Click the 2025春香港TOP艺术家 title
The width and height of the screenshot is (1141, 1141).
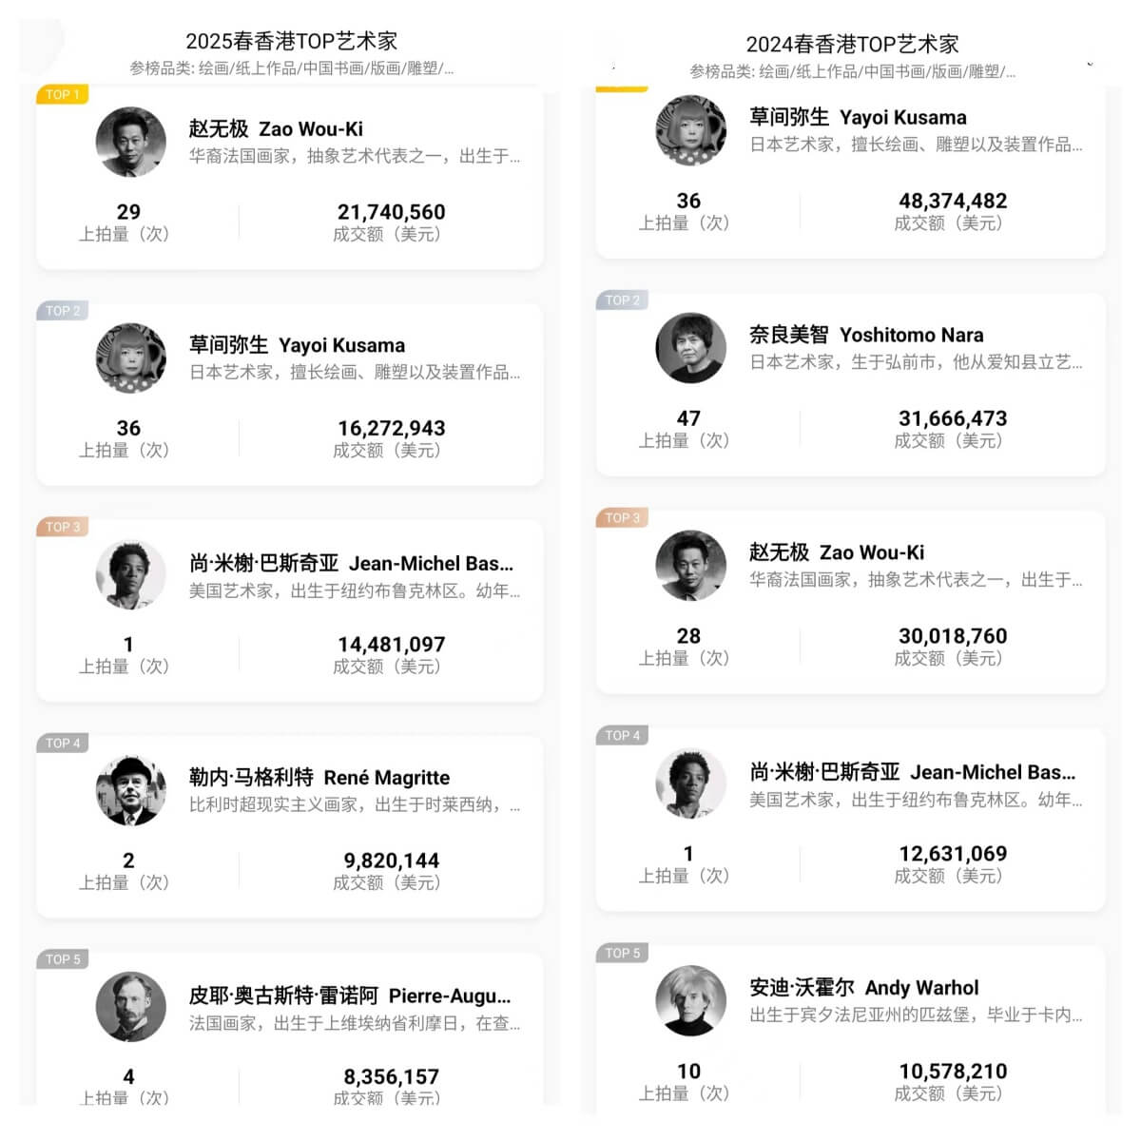[x=291, y=41]
